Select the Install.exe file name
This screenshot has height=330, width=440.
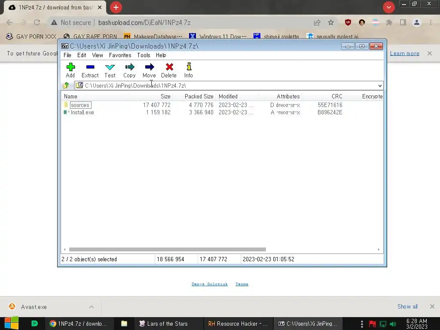tap(82, 112)
